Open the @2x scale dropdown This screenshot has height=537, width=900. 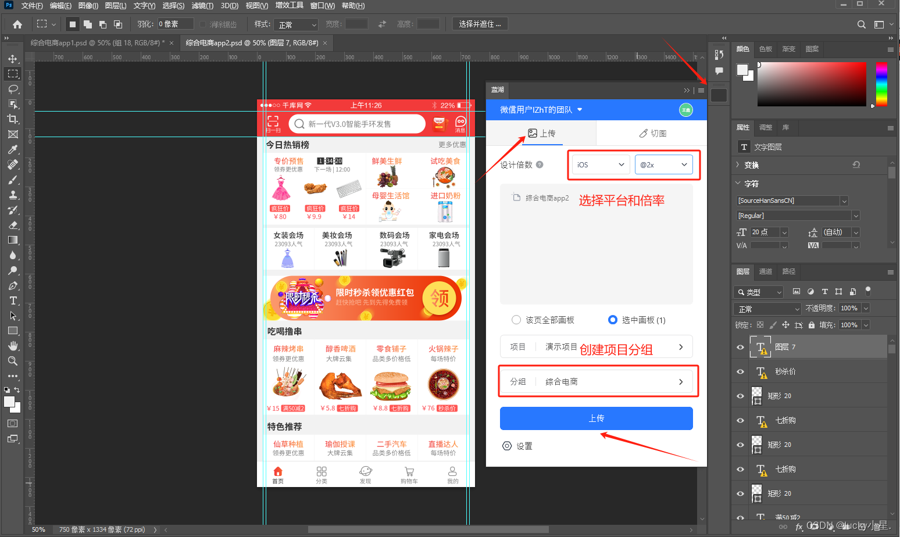[x=664, y=164]
